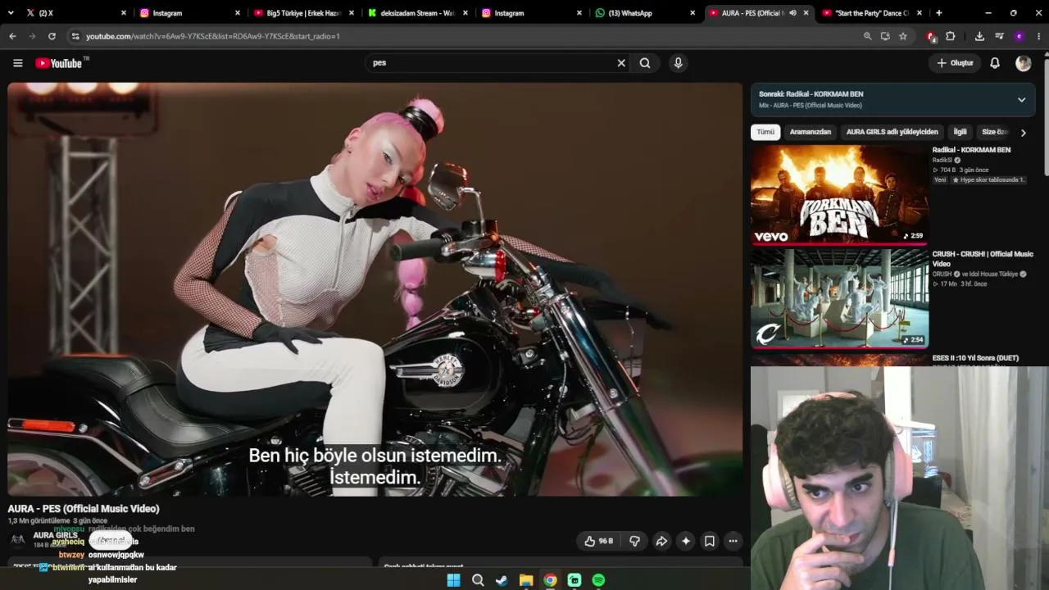Open the account avatar menu

(x=1024, y=63)
